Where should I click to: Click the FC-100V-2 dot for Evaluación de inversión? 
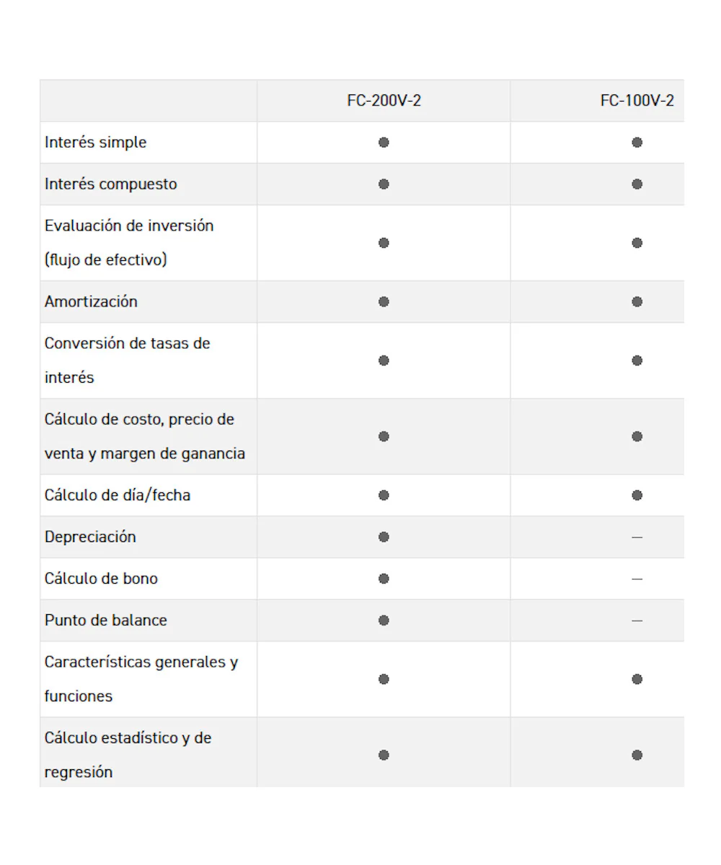637,243
